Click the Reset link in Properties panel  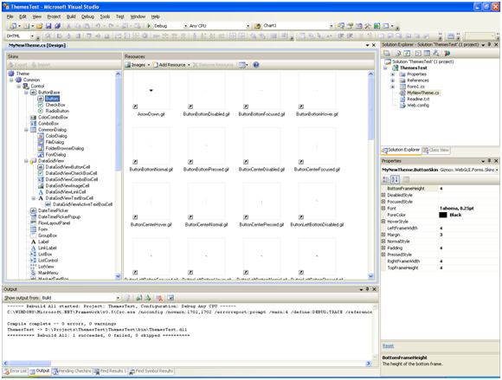pos(388,345)
